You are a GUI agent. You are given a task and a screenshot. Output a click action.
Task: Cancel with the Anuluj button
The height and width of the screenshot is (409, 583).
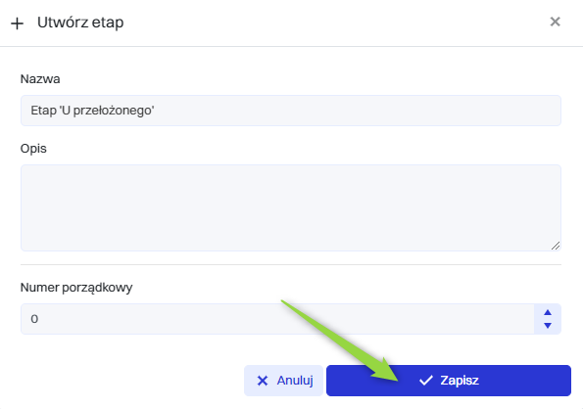(283, 381)
